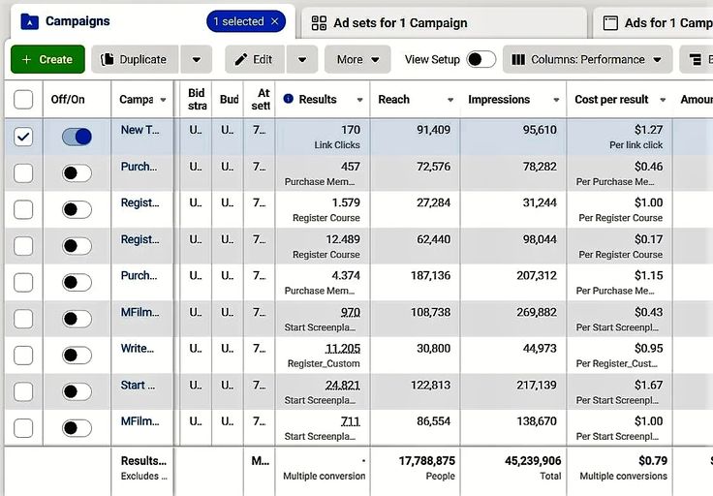Click the Results info icon in header
The image size is (713, 496).
pos(288,99)
